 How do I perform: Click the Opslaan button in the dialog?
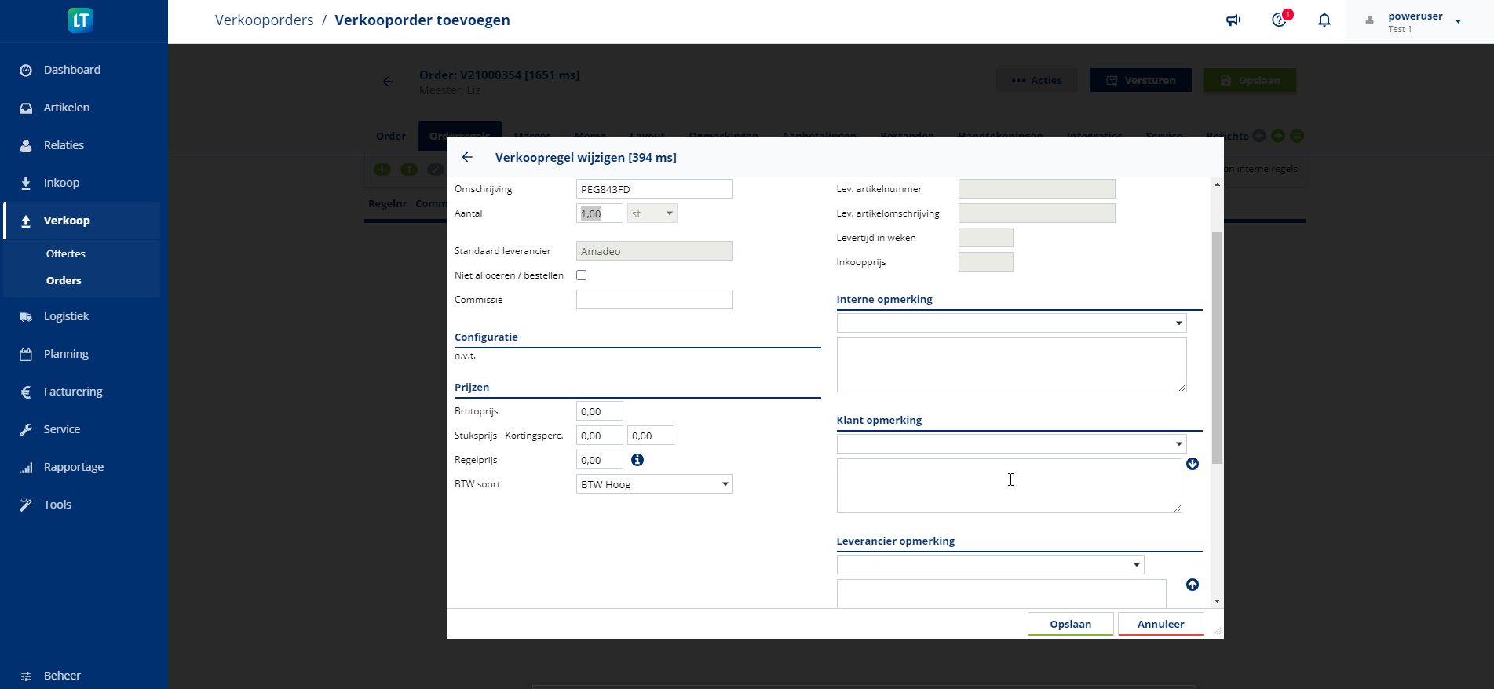(1070, 624)
